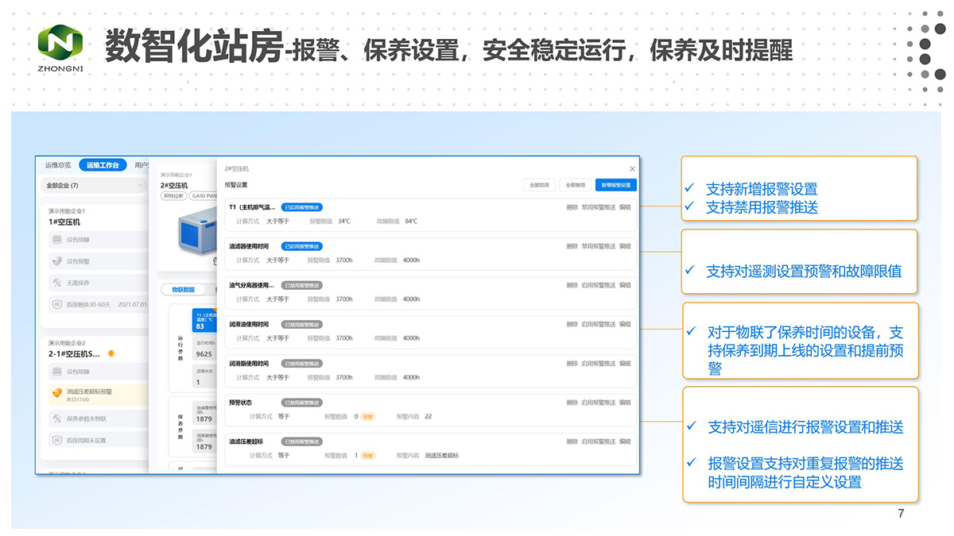Click the 全部启用 button
Image resolution: width=954 pixels, height=536 pixels.
pos(538,185)
